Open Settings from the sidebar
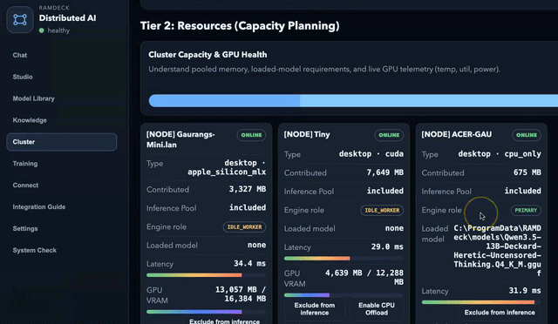Image resolution: width=558 pixels, height=324 pixels. point(25,229)
